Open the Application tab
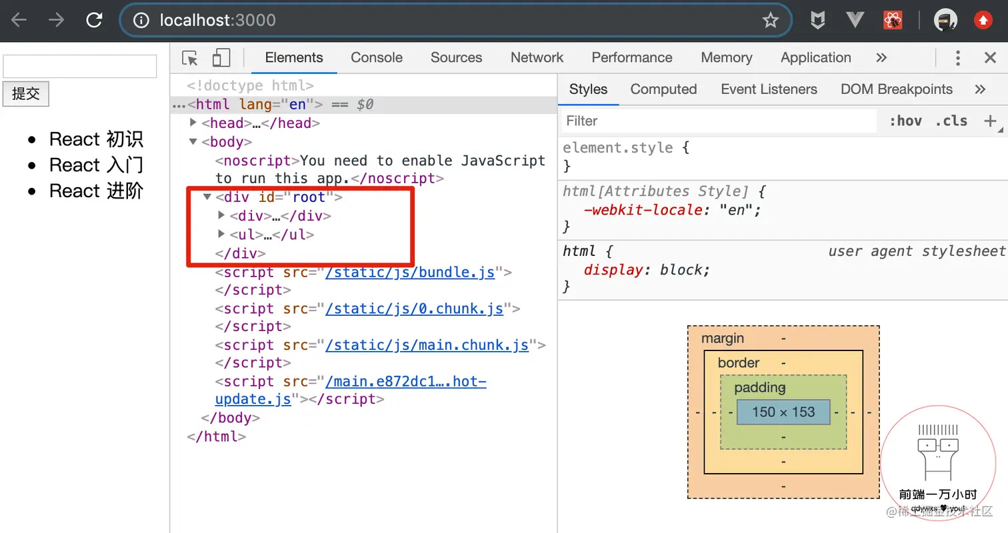The width and height of the screenshot is (1008, 533). 816,58
